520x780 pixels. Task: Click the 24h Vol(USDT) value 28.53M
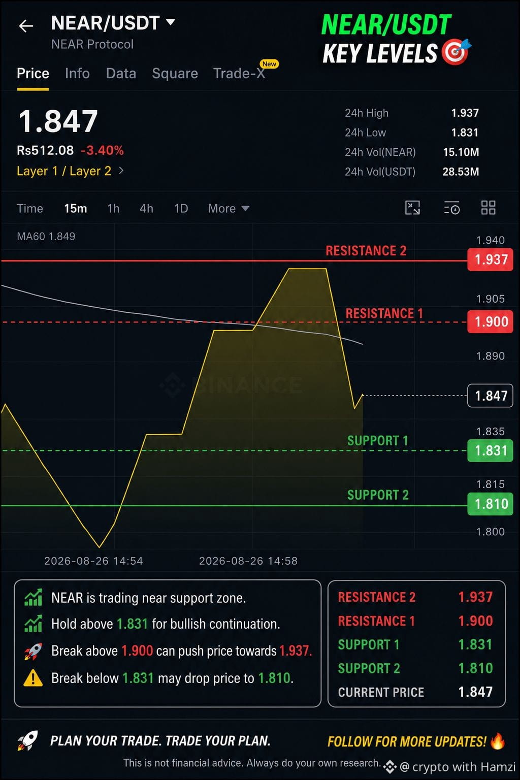[x=461, y=172]
